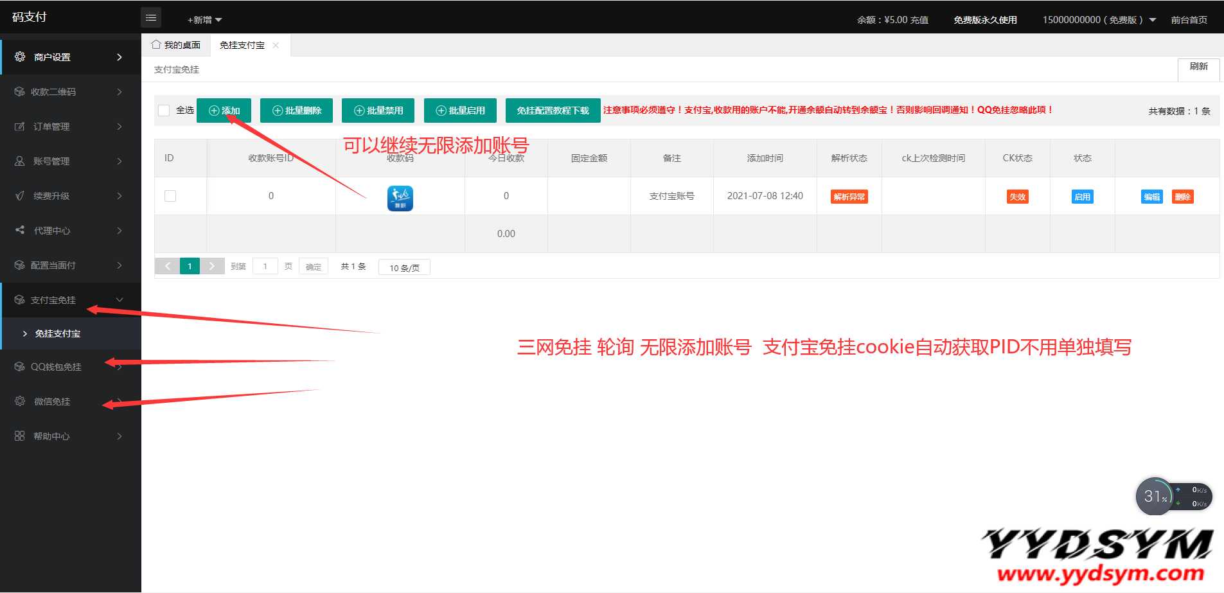Click the hamburger menu toggle icon
This screenshot has width=1224, height=593.
(x=151, y=18)
